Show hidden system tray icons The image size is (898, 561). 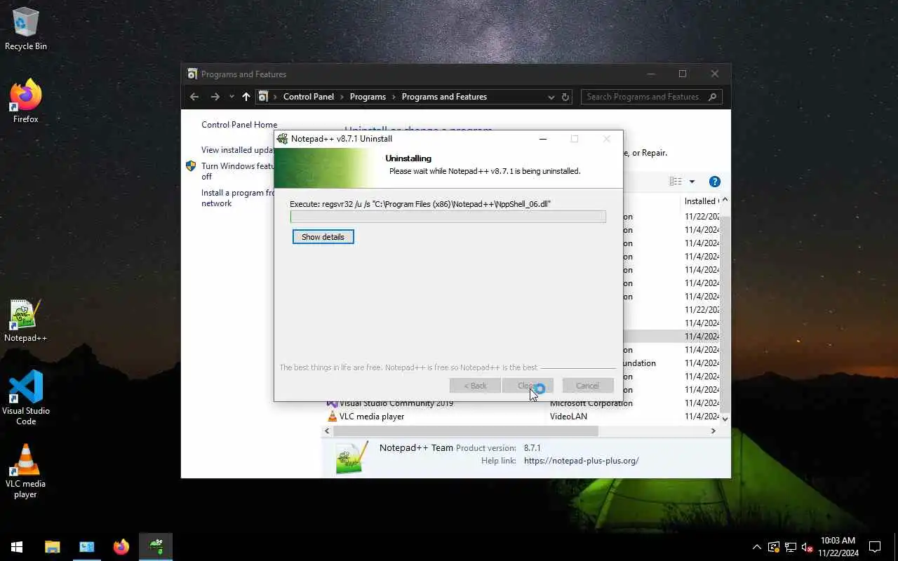[x=756, y=547]
